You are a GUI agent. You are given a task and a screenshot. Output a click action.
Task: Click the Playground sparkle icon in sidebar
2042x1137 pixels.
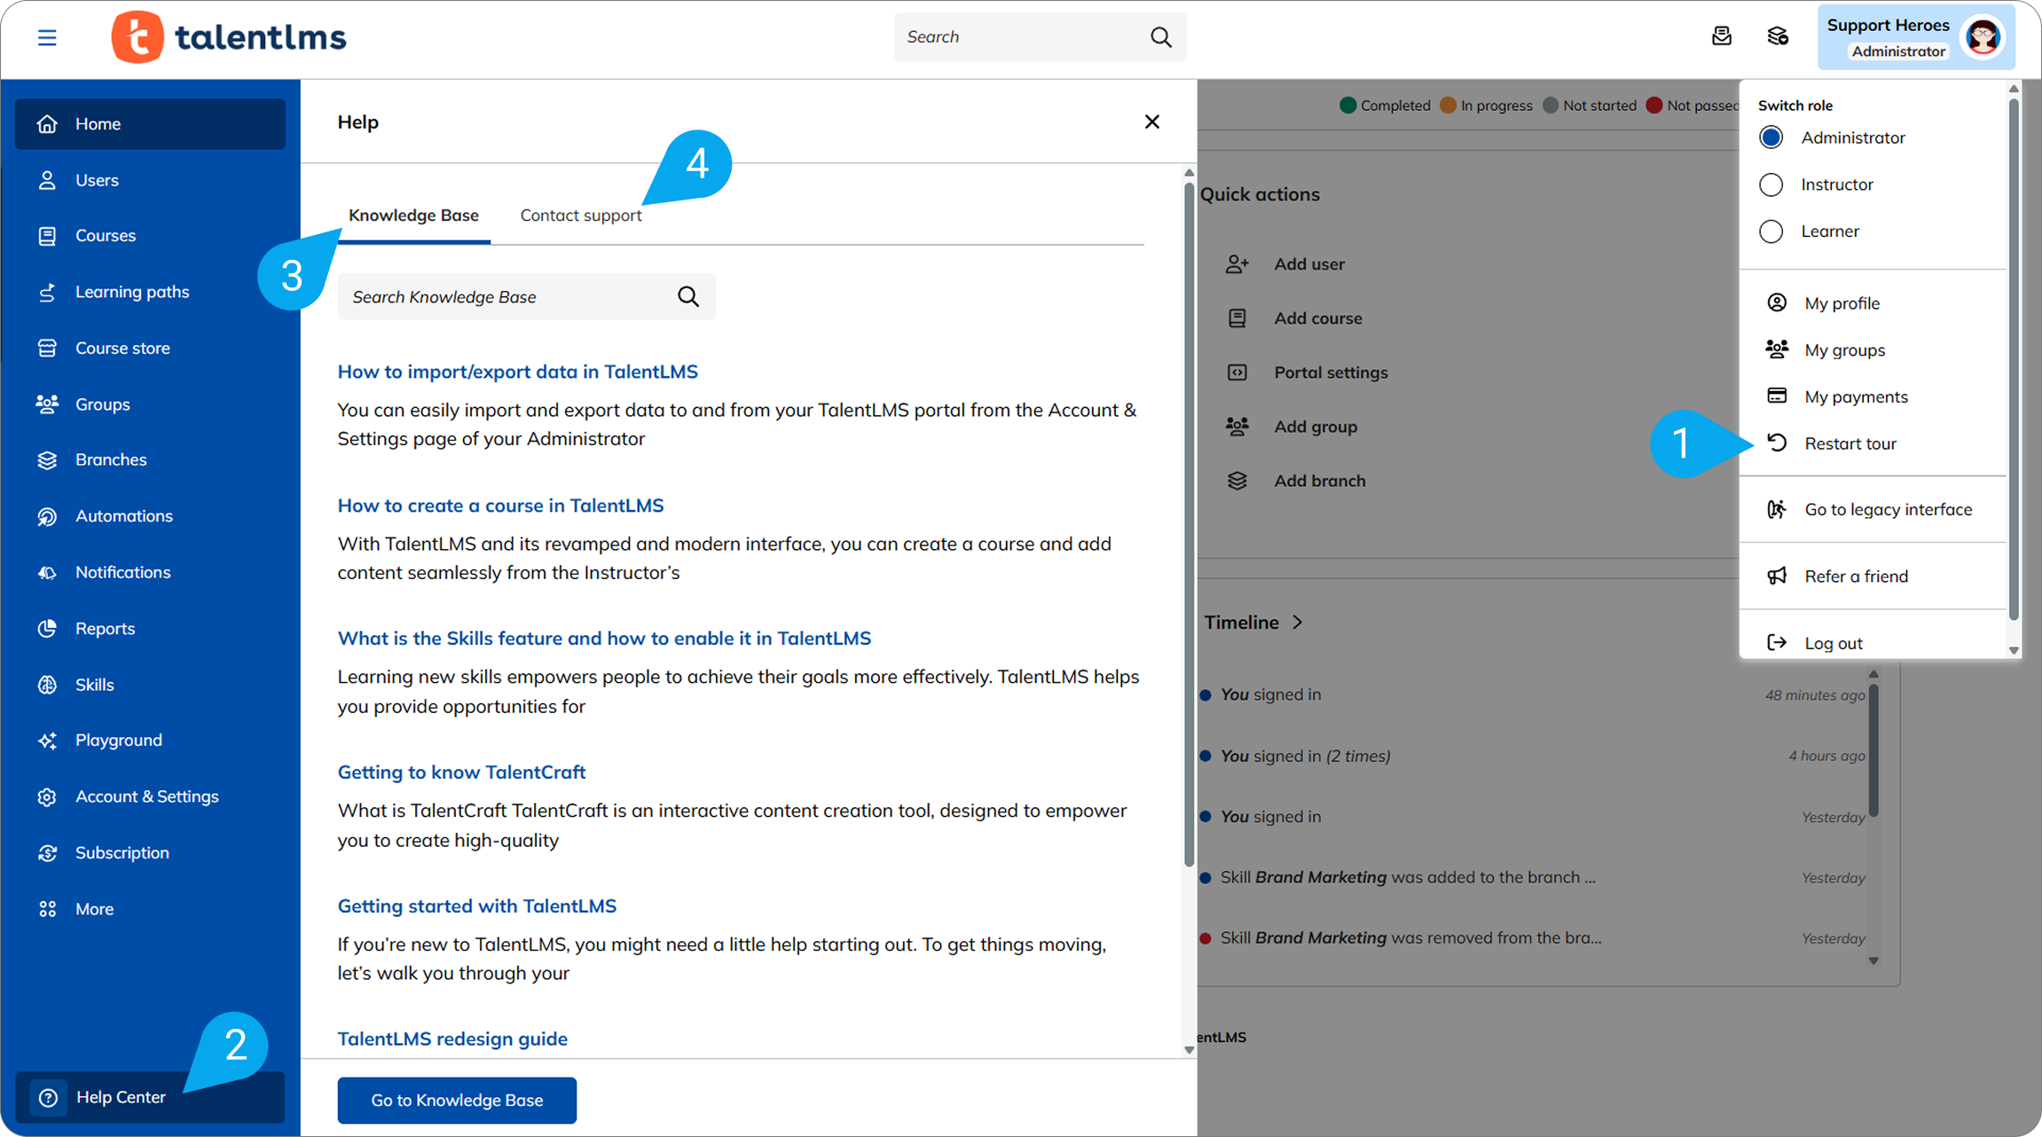tap(47, 741)
